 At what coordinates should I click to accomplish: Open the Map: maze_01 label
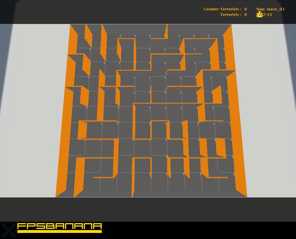270,9
